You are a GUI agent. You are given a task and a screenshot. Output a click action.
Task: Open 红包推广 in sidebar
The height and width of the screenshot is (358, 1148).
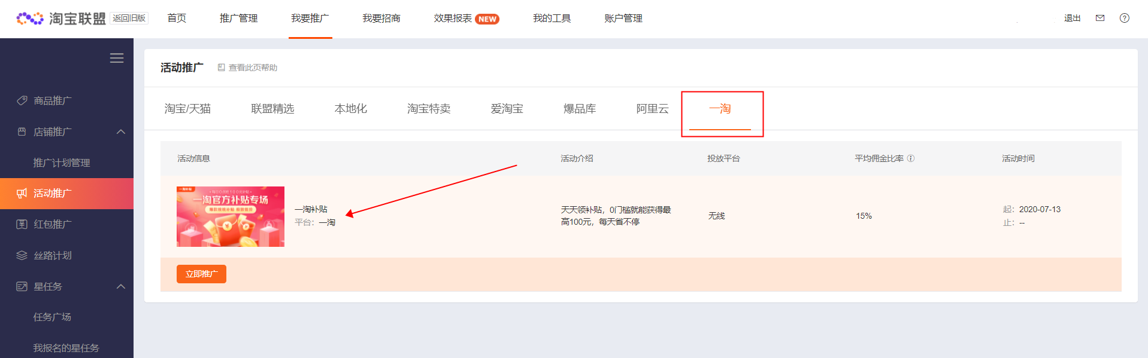(53, 224)
